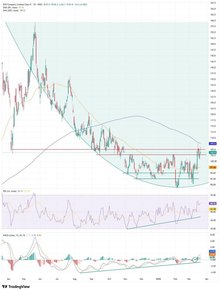Click the yellow 53.38 RSI average tag
Screen dimensions: 220x290
click(x=213, y=209)
